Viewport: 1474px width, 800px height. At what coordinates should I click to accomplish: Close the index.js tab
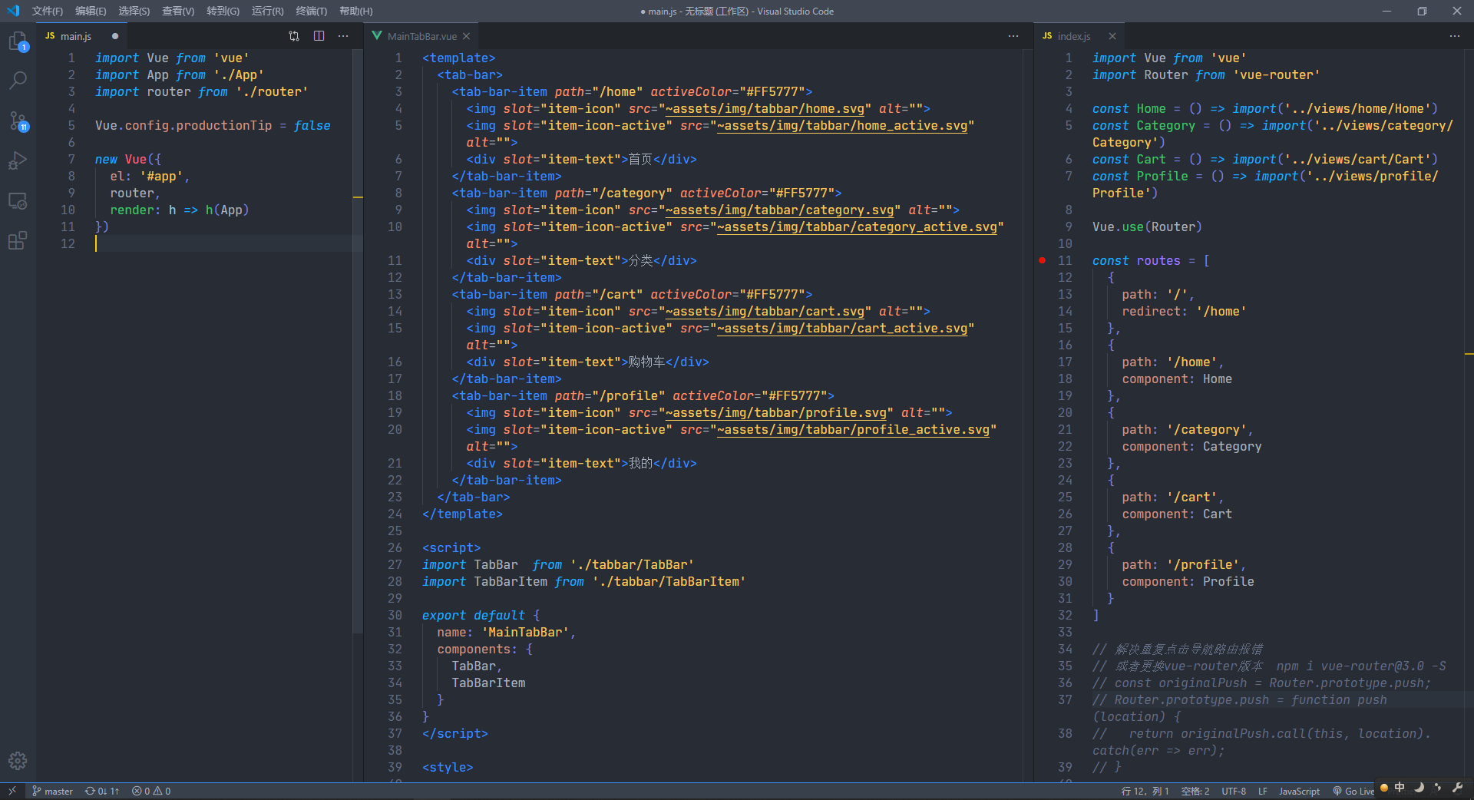[1112, 36]
